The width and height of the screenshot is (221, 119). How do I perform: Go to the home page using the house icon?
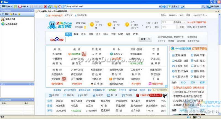click(x=60, y=6)
